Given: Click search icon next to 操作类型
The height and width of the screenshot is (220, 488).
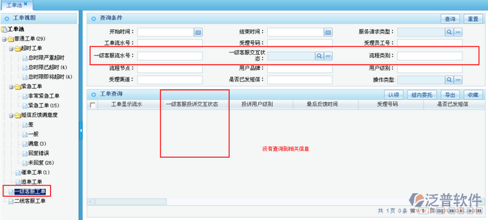Looking at the screenshot, I should pyautogui.click(x=449, y=80).
